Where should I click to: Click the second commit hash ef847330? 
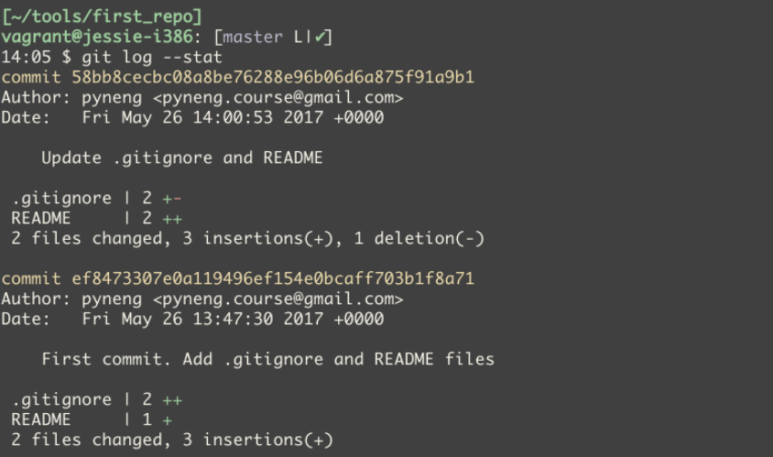pyautogui.click(x=273, y=278)
